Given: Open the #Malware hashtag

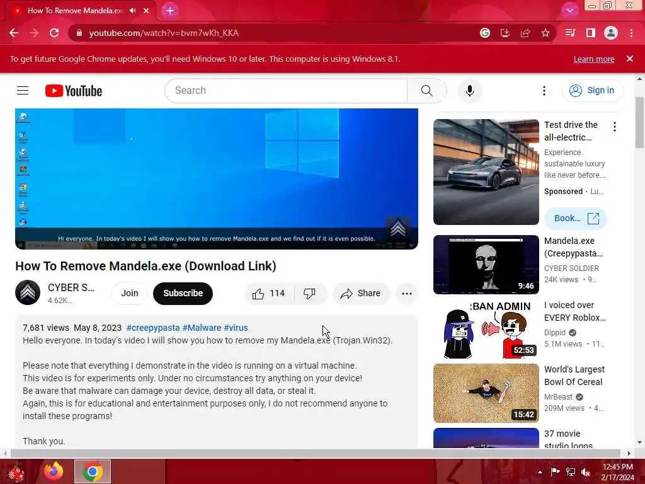Looking at the screenshot, I should point(202,328).
